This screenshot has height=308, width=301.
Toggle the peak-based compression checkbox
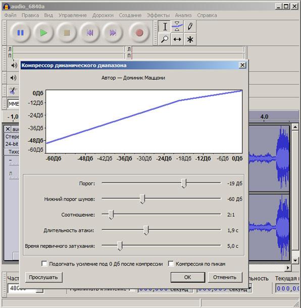pyautogui.click(x=171, y=264)
